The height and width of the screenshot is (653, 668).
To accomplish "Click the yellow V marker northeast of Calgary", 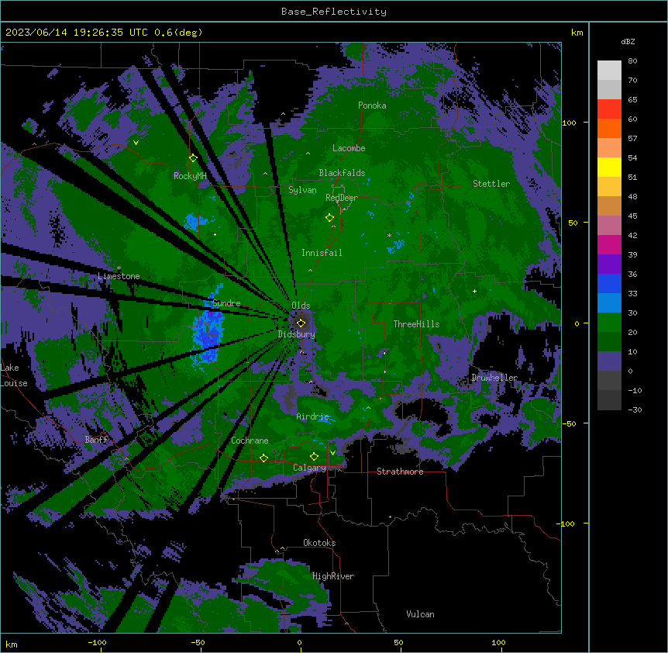I will (x=332, y=453).
